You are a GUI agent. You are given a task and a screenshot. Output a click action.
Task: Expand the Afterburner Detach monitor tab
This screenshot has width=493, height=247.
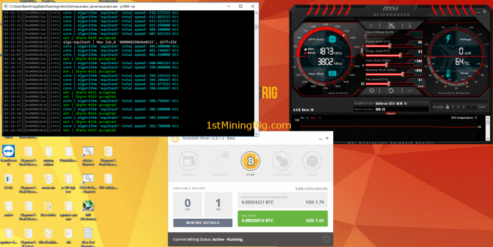[391, 114]
